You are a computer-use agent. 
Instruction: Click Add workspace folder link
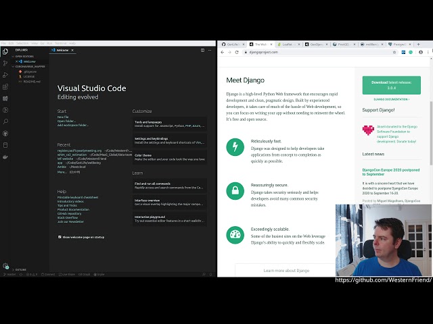(x=73, y=125)
